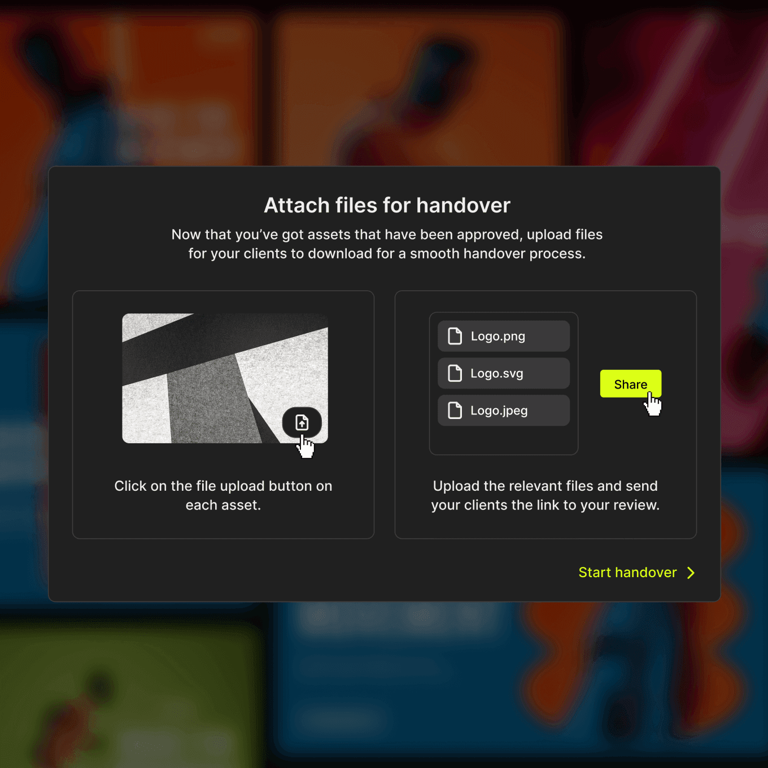Select the Logo.jpeg file row

[503, 411]
